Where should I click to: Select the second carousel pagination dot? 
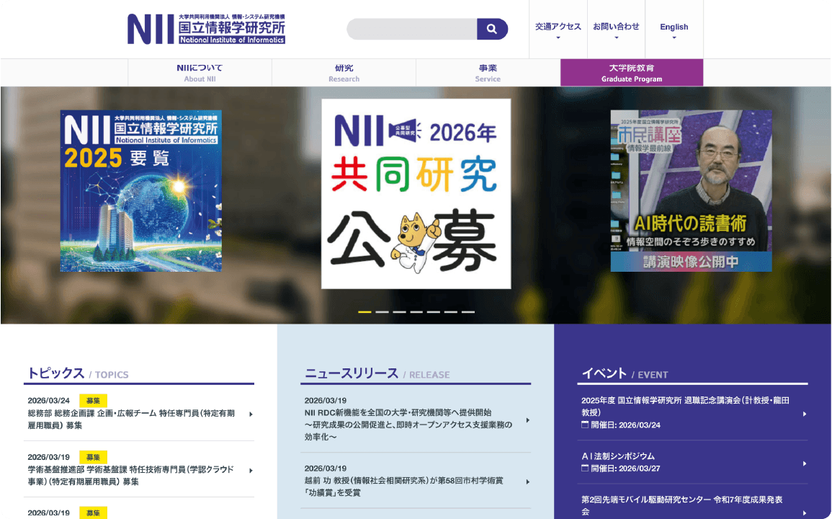pyautogui.click(x=381, y=310)
